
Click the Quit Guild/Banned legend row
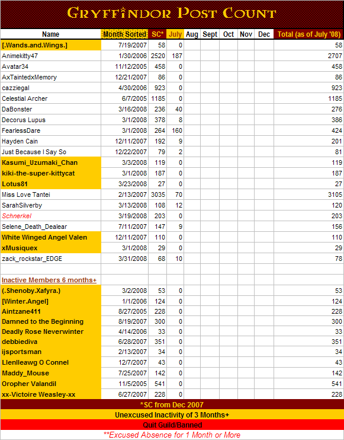(172, 425)
